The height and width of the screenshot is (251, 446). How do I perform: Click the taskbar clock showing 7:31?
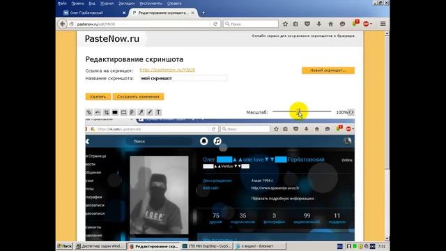click(x=382, y=246)
